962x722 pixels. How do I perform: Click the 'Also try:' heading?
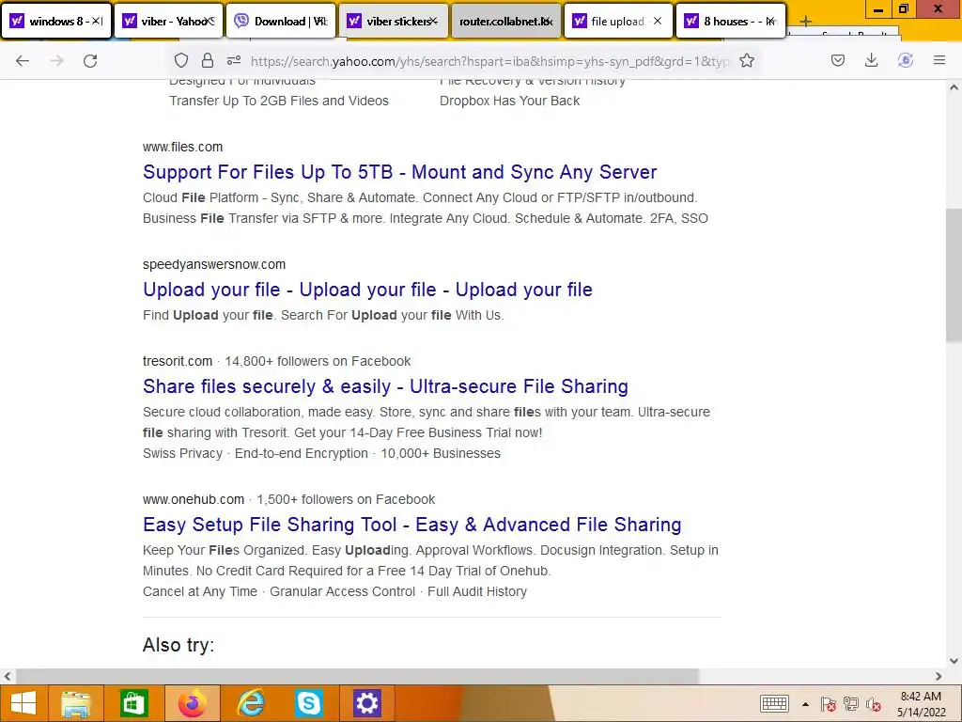pos(178,645)
